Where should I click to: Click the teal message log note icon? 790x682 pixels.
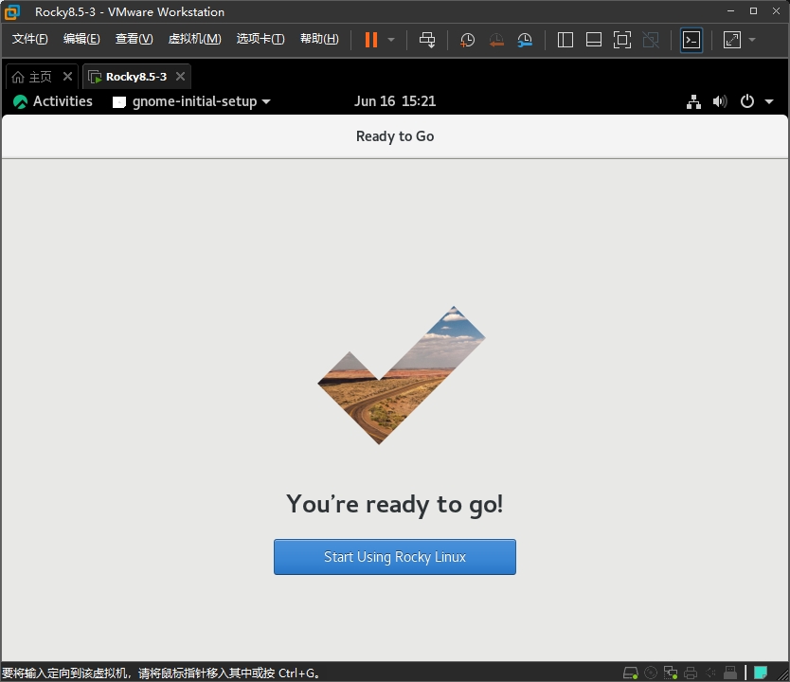click(x=761, y=673)
